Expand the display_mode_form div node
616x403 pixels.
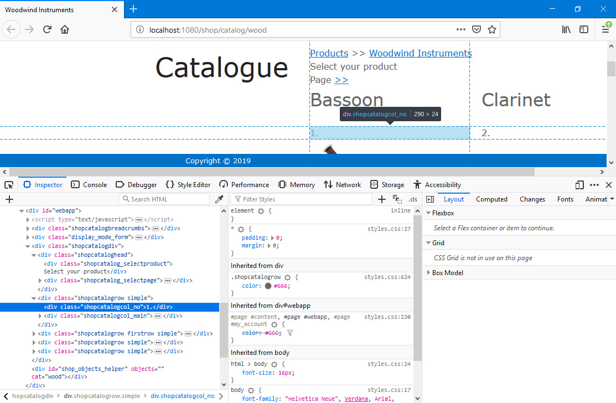[x=28, y=237]
